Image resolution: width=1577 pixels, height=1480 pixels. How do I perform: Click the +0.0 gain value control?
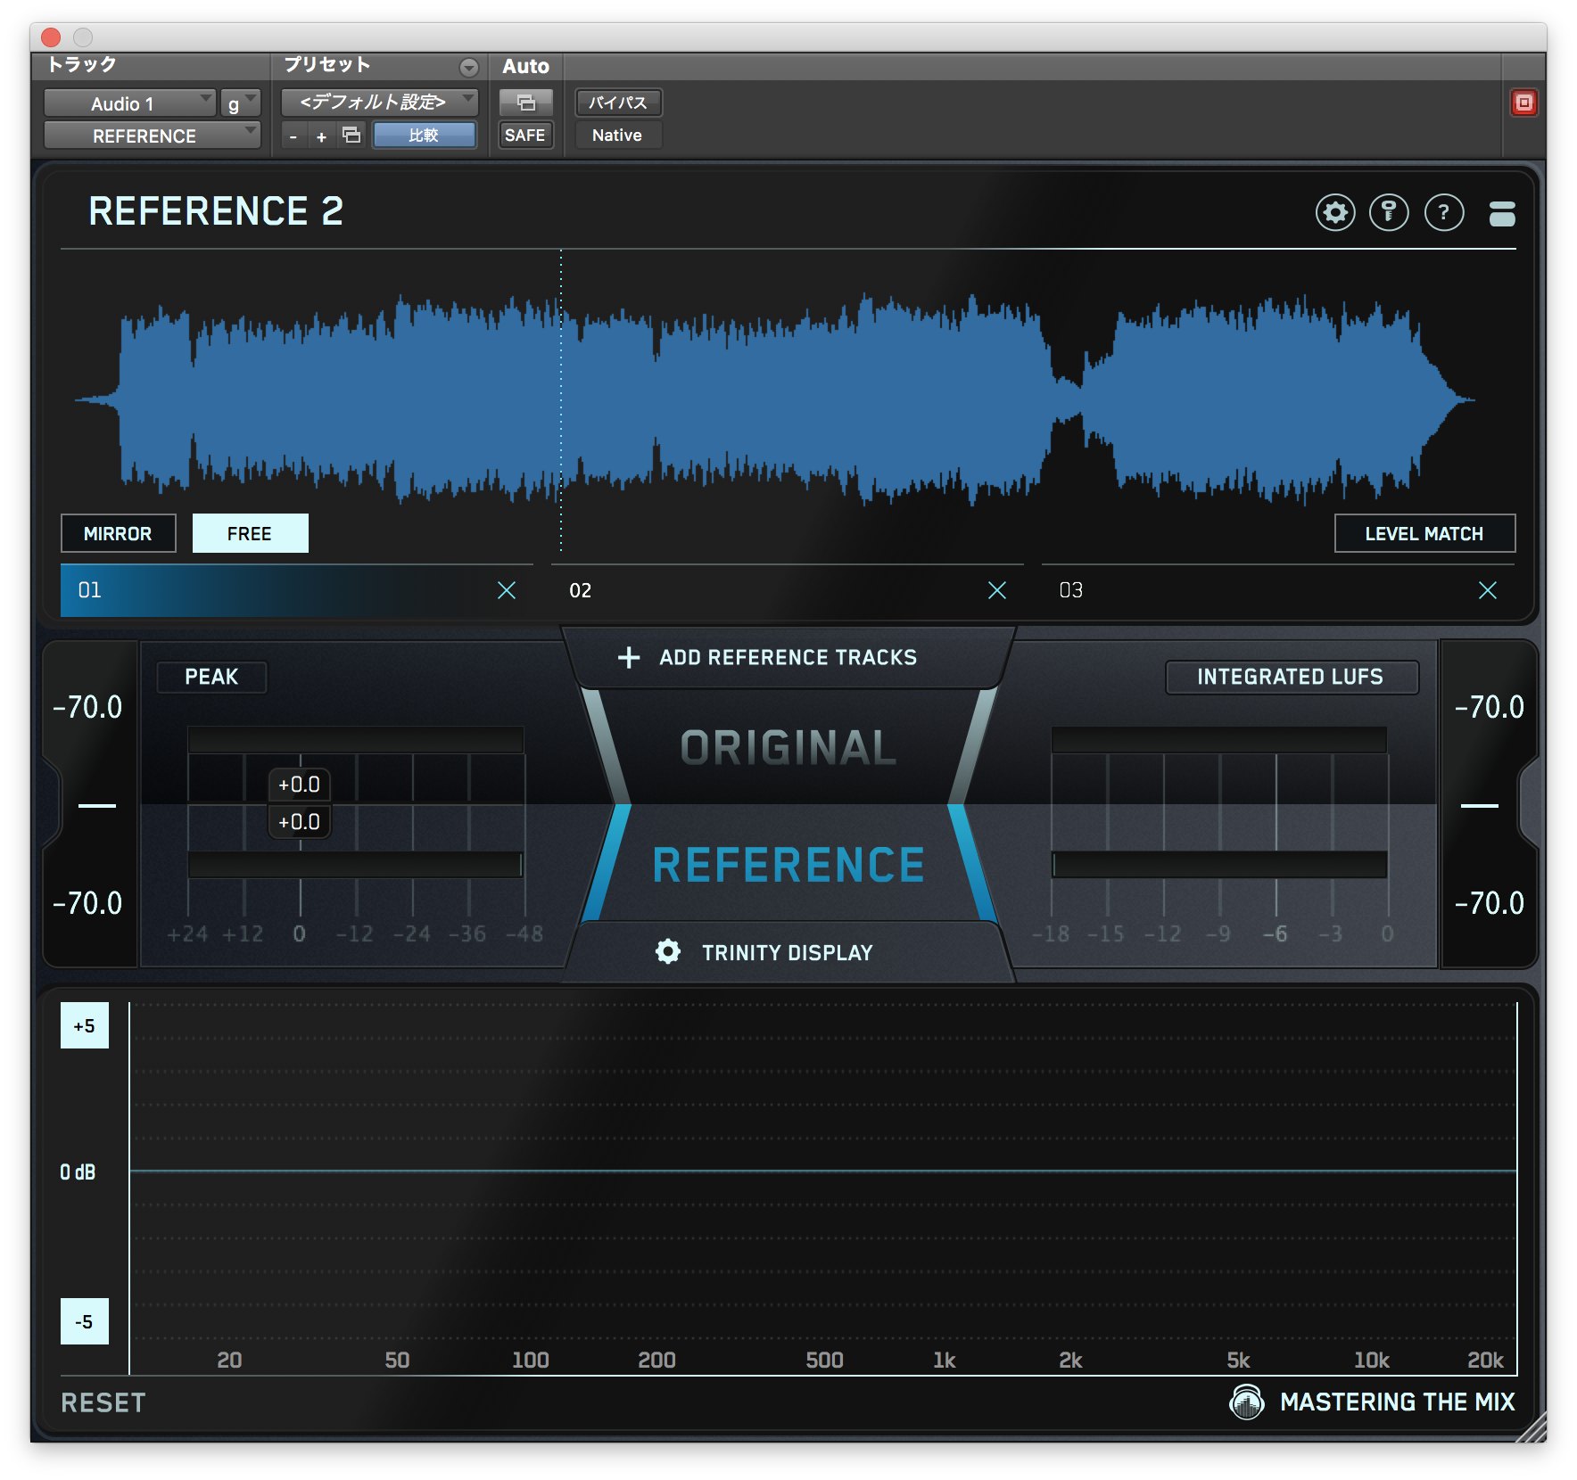click(301, 785)
